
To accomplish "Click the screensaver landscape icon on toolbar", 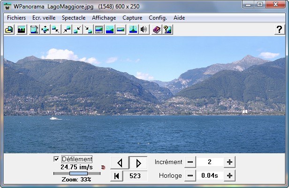I will [x=22, y=30].
